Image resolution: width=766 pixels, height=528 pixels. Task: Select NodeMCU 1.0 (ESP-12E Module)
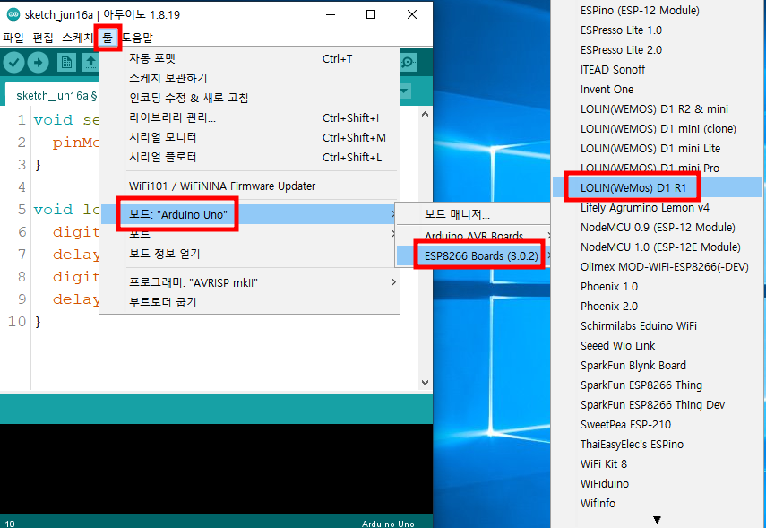tap(657, 247)
